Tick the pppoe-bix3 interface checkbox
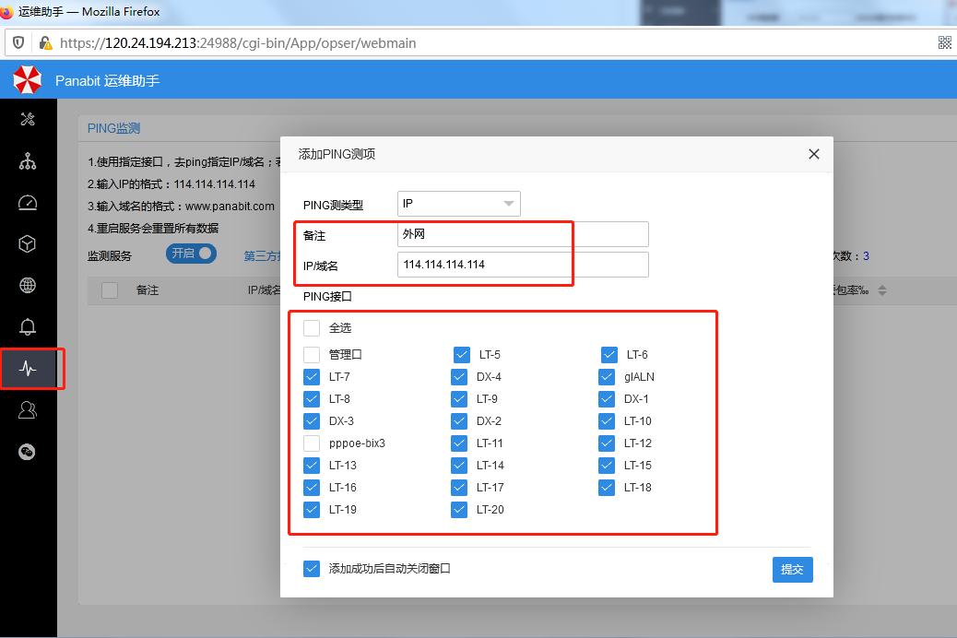This screenshot has height=638, width=957. tap(312, 443)
